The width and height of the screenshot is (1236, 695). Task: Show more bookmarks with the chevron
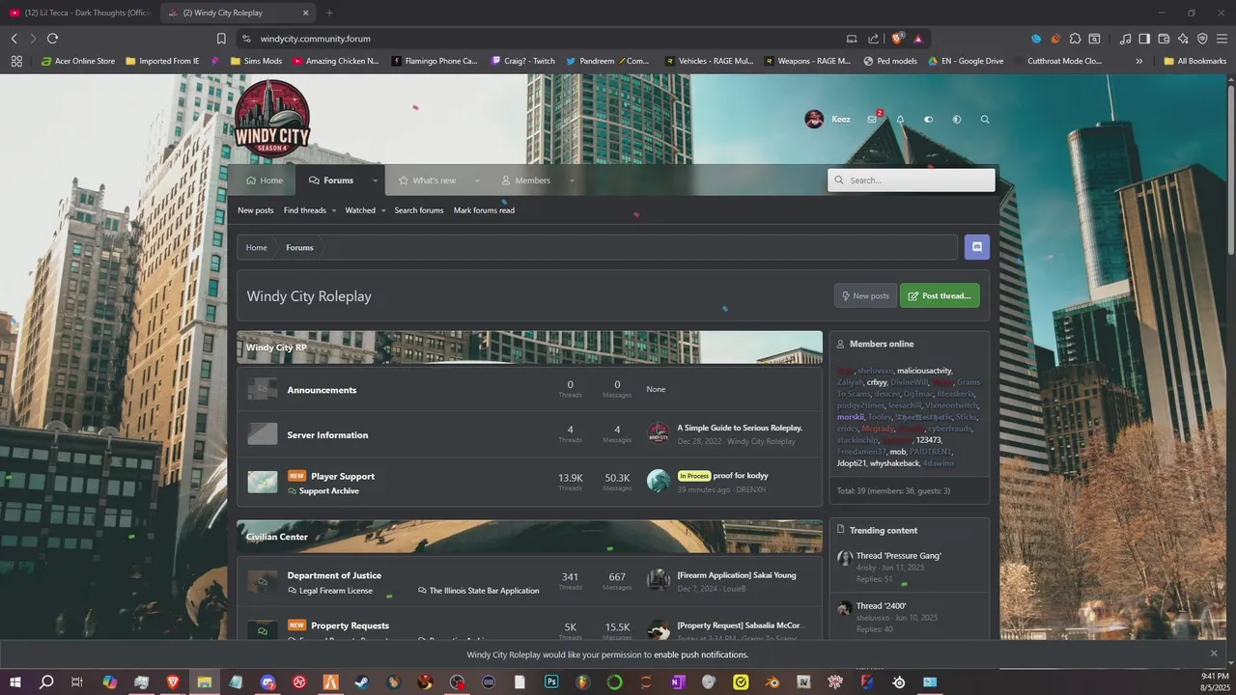(1139, 61)
